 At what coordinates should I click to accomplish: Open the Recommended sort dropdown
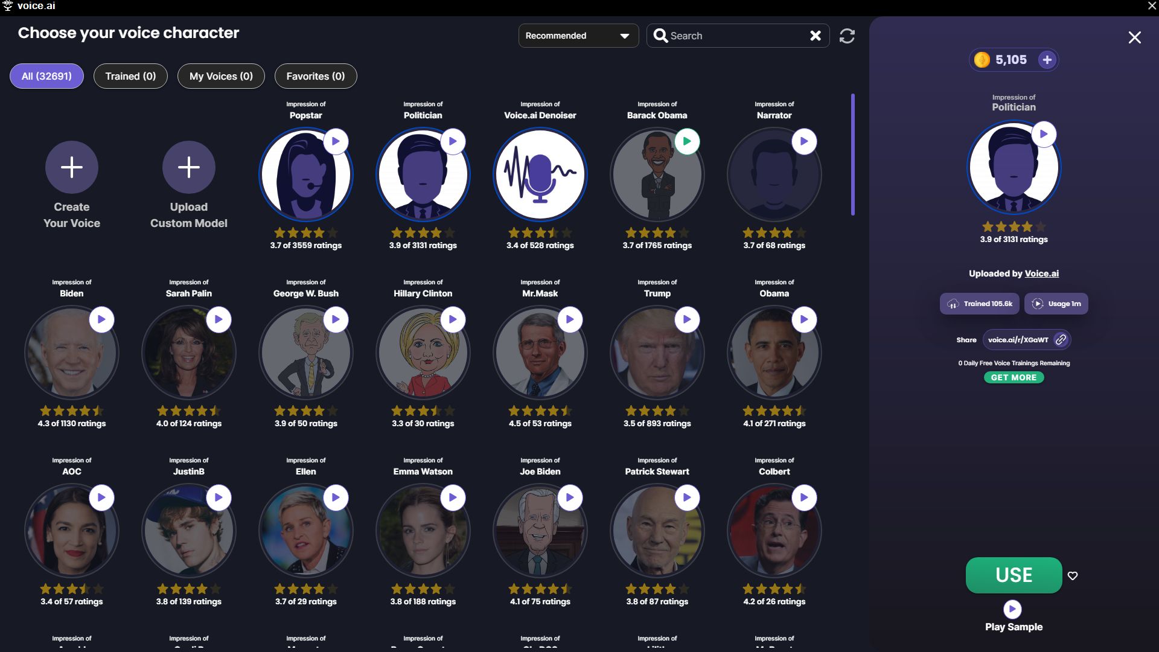tap(578, 36)
